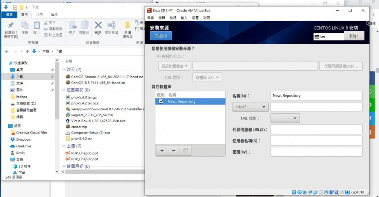Select VirtualBox-6.1.28-147628-Win.exe file
Screen dimensions: 379x197
pyautogui.click(x=98, y=121)
